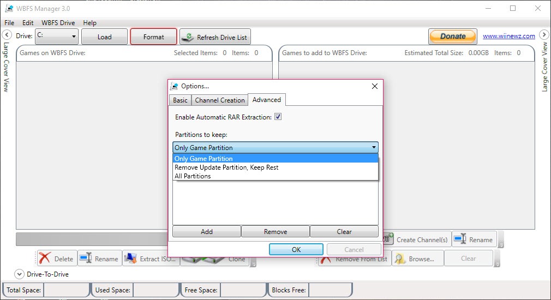
Task: Expand the right Large Cover View arrow
Action: coord(543,35)
